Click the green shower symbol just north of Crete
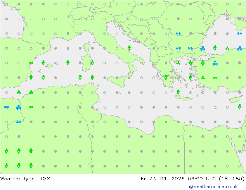 click(x=178, y=92)
